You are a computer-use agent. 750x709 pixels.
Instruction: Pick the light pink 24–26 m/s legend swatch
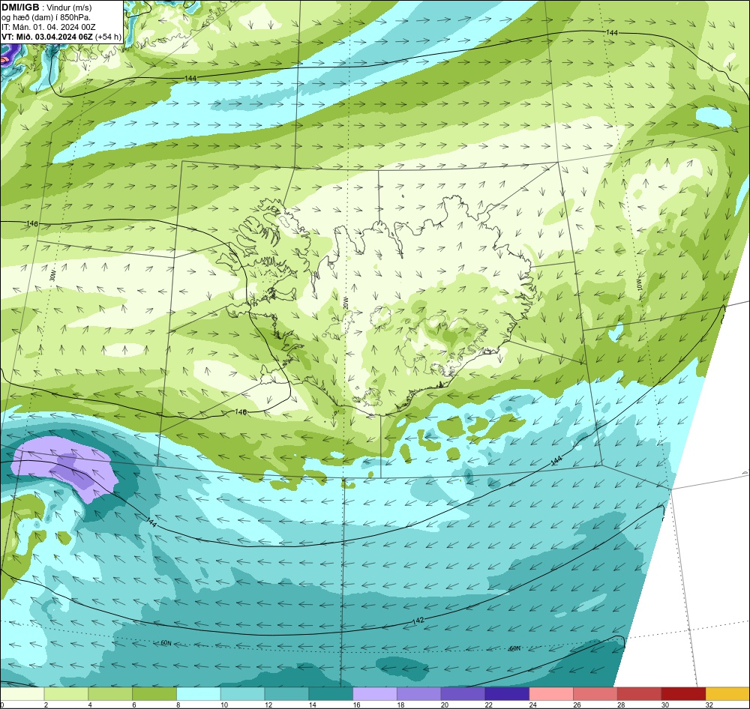[x=551, y=694]
